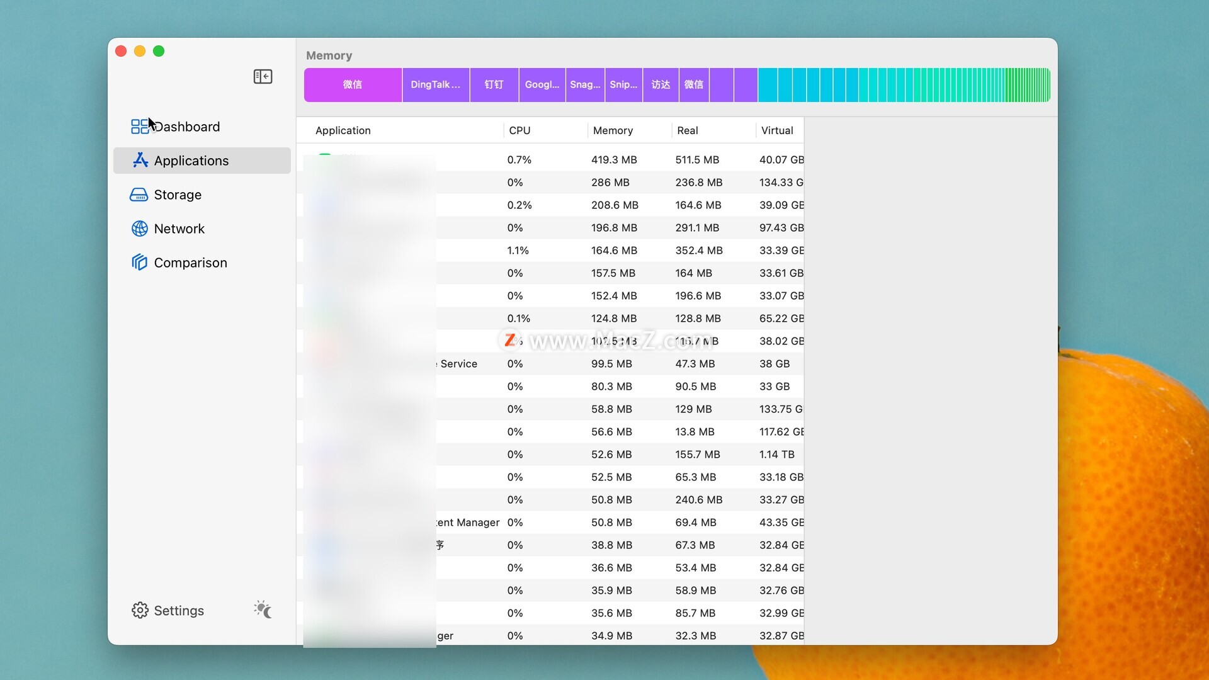Click the 124.8 MB memory cell

pyautogui.click(x=614, y=319)
